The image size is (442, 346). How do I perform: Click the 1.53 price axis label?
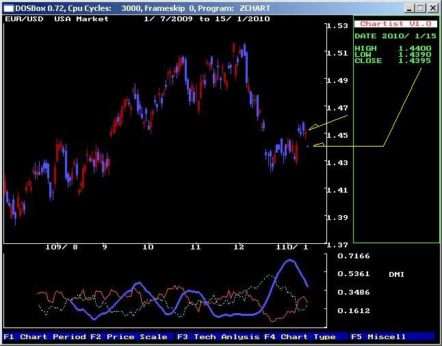click(337, 25)
